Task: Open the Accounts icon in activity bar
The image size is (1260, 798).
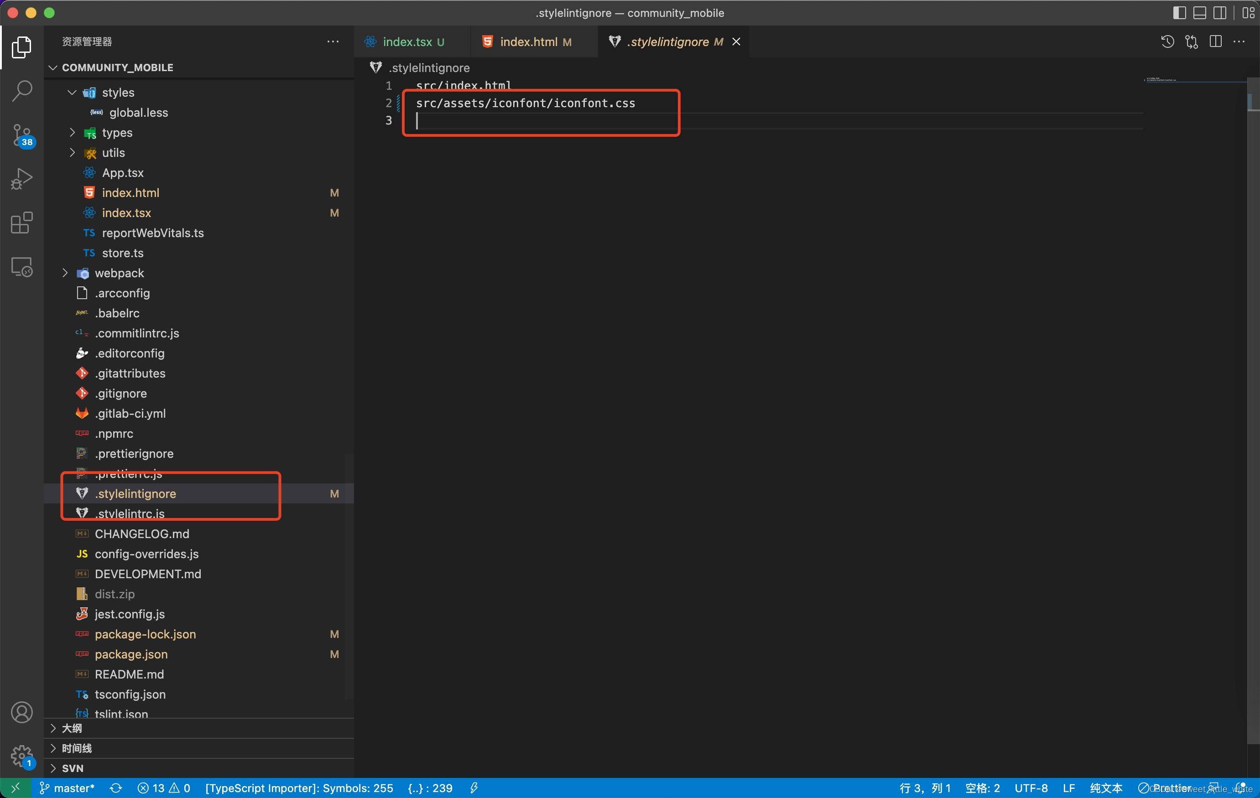Action: (22, 712)
